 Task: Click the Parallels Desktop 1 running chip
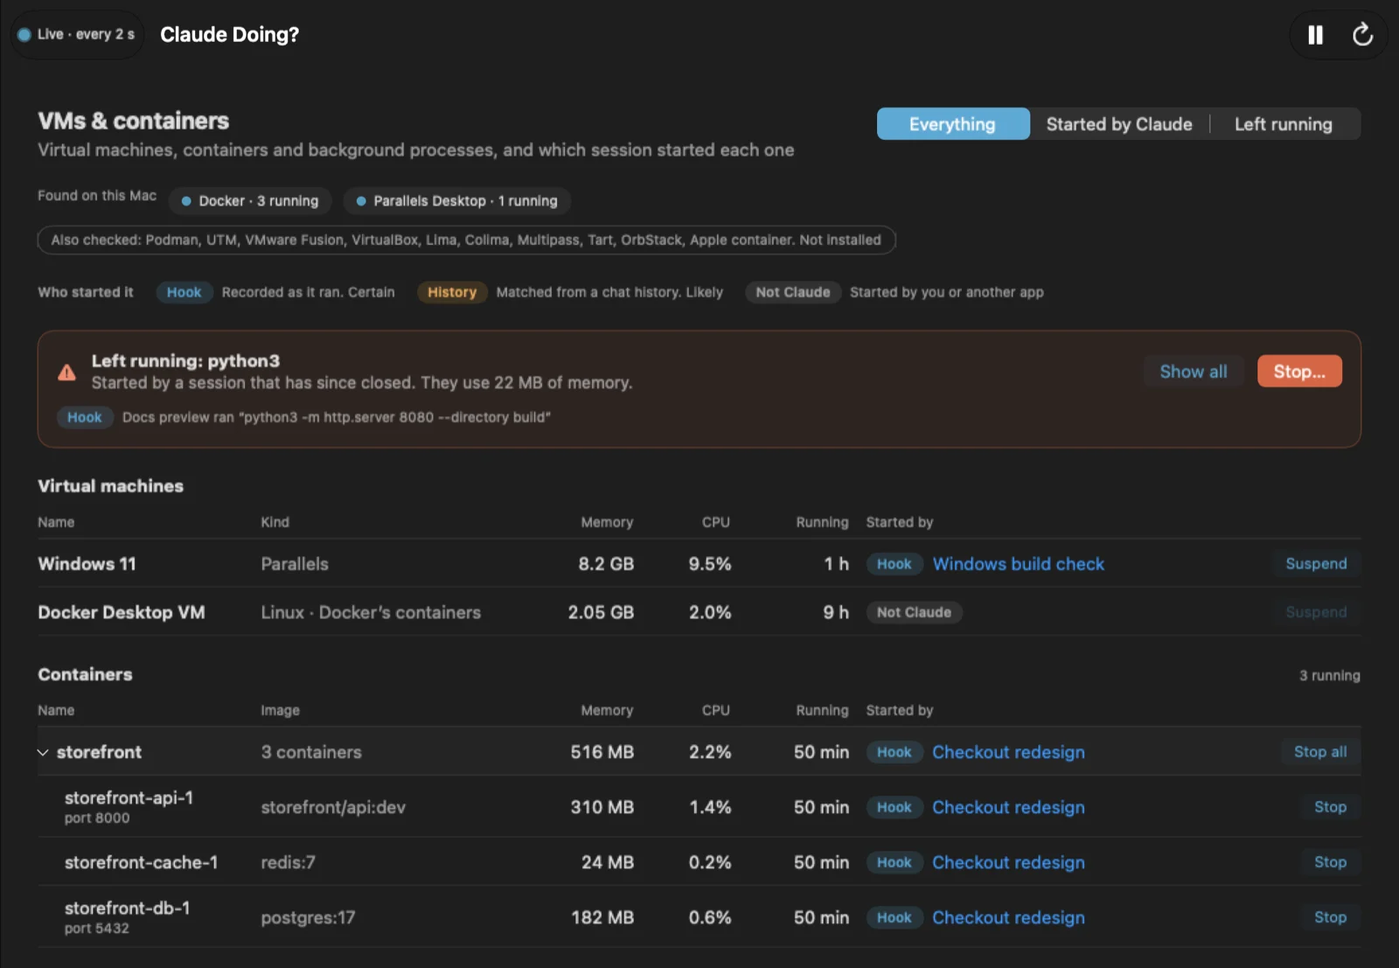click(x=456, y=201)
